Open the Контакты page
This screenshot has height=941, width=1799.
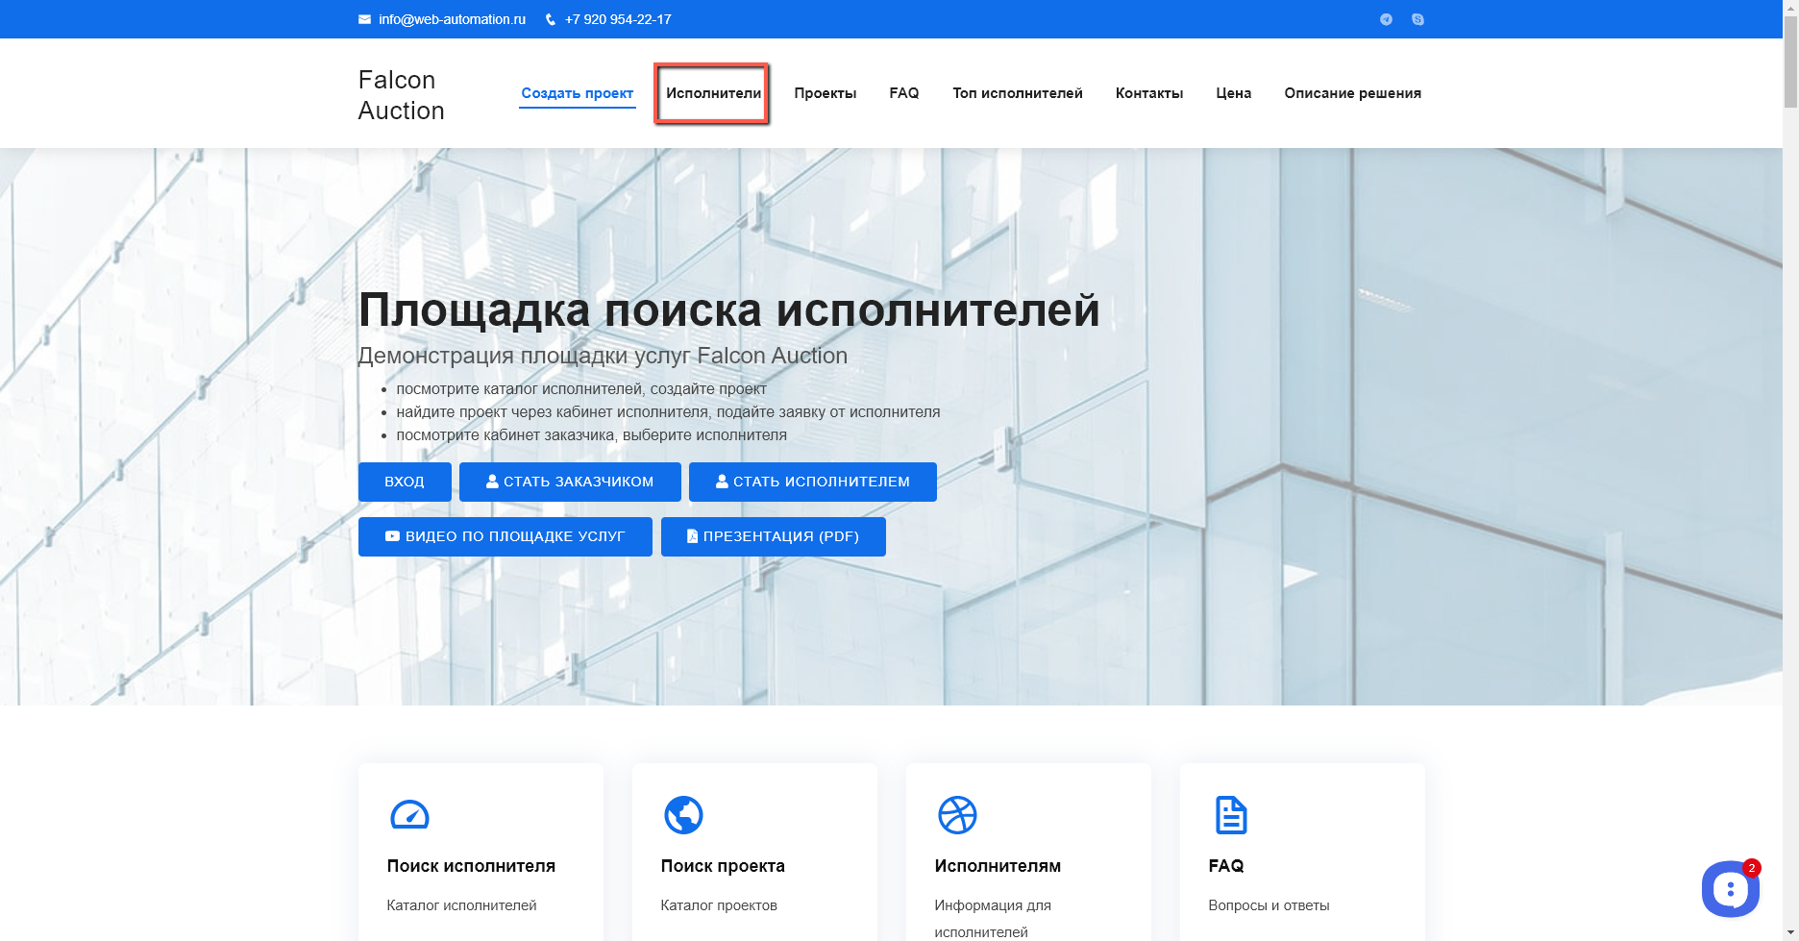(1148, 93)
